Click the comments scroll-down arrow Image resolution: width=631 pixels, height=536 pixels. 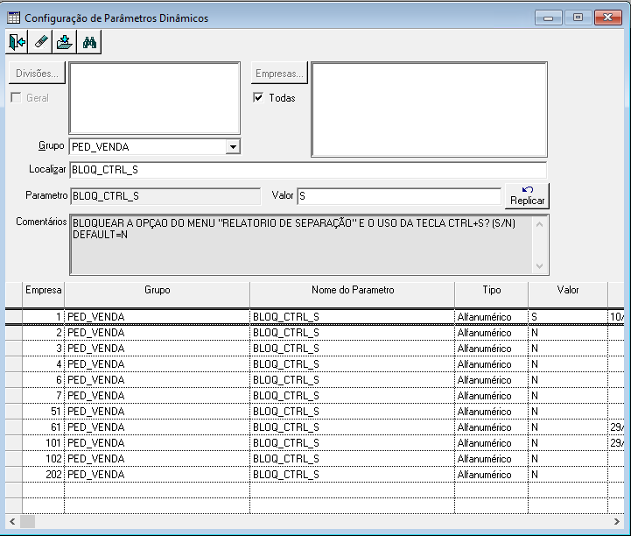(540, 266)
